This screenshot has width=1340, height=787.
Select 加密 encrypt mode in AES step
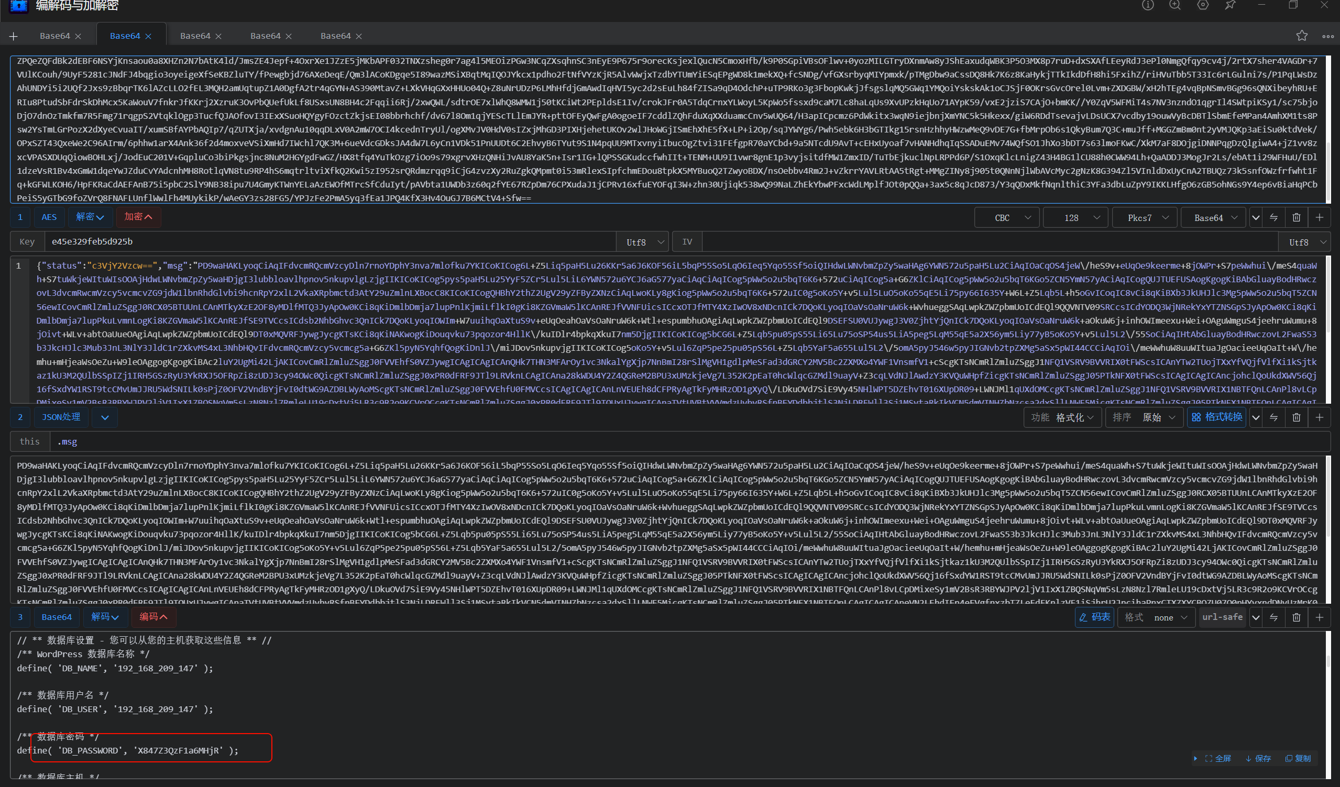click(138, 217)
